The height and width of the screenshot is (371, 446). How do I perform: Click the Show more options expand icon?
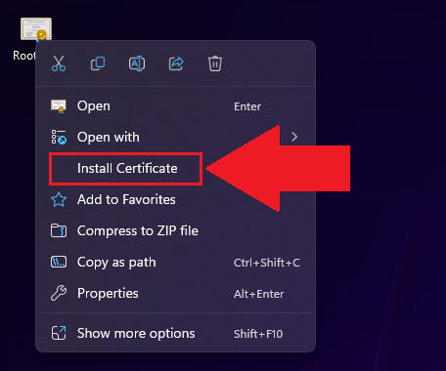tap(59, 333)
